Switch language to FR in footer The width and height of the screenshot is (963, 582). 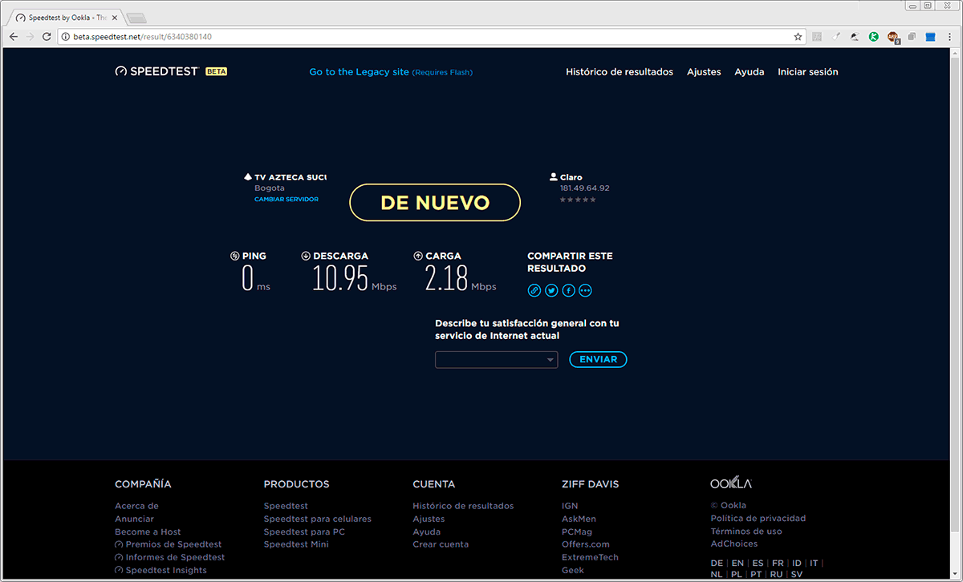pos(778,564)
